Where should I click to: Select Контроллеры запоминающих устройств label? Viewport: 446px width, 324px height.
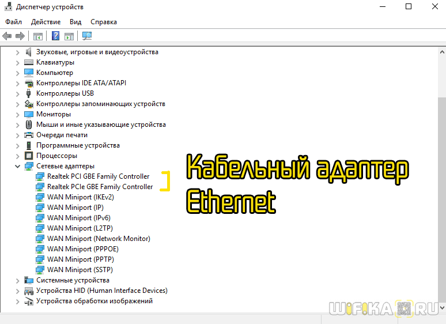(x=101, y=104)
